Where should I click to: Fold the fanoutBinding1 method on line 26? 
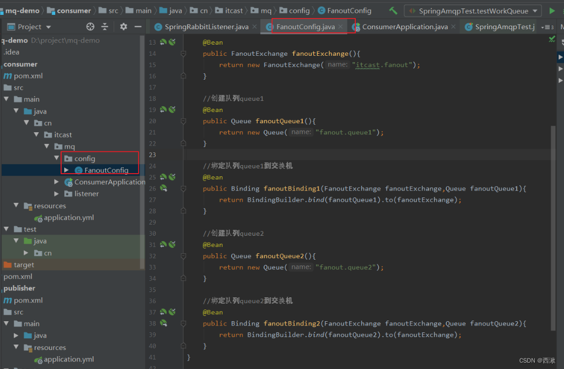(x=183, y=188)
